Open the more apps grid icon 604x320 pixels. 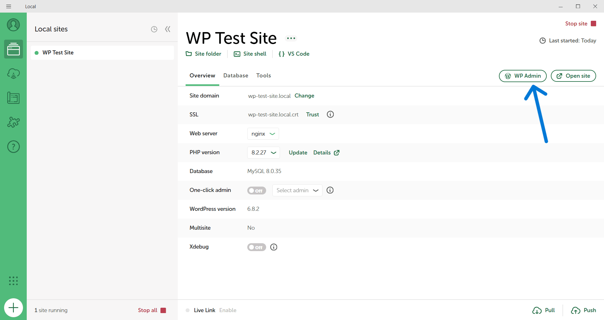coord(13,281)
